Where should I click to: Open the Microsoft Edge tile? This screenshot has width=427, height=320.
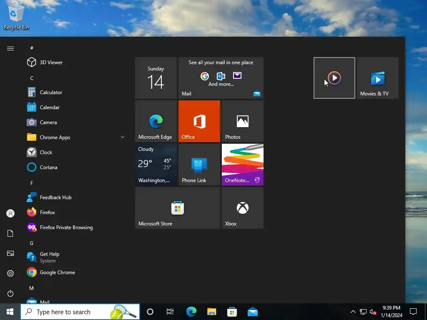tap(156, 121)
